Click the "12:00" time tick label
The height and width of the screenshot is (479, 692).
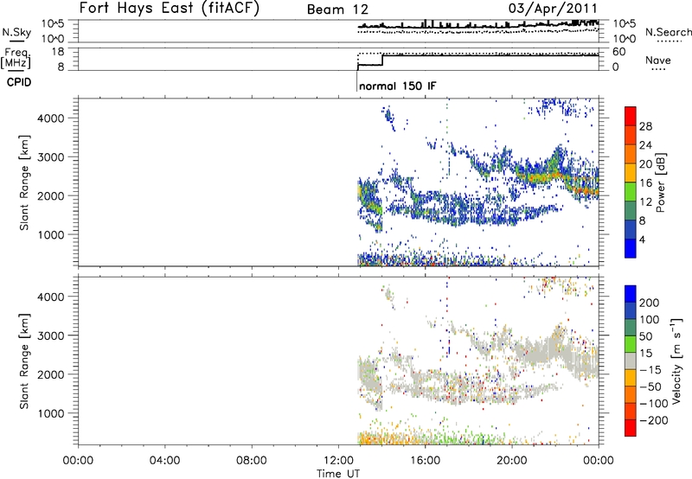[x=338, y=461]
